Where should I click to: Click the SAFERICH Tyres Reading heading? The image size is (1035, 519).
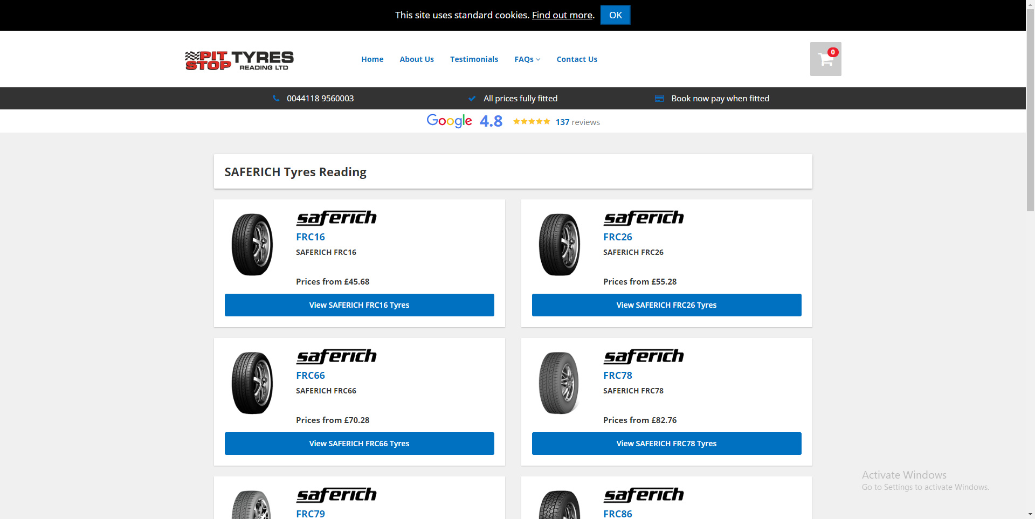pyautogui.click(x=295, y=172)
